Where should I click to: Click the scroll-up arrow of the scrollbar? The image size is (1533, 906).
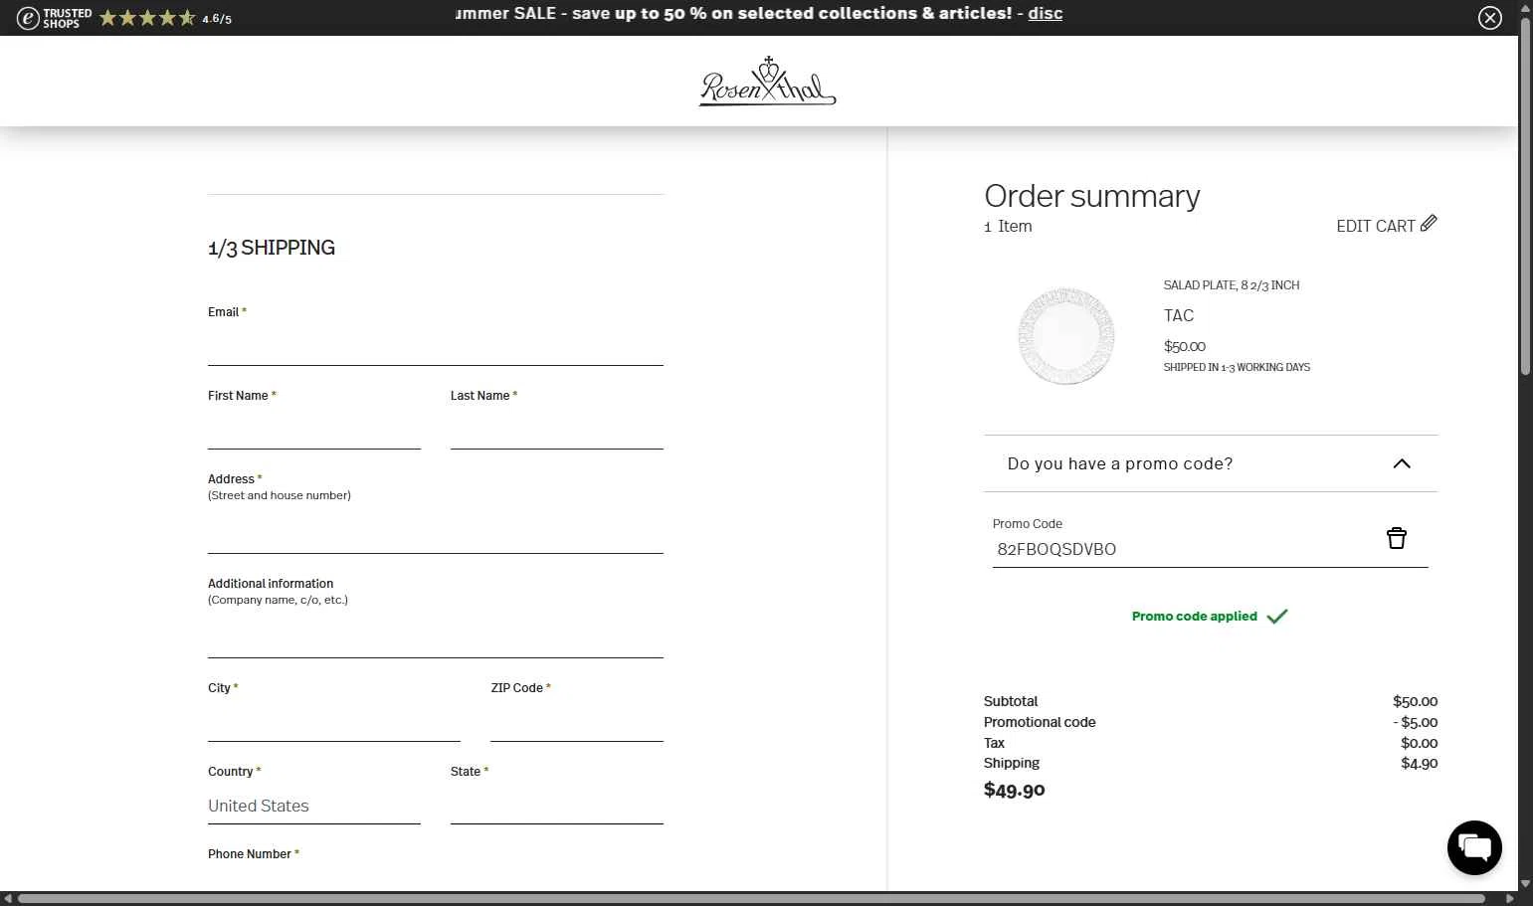pos(1526,7)
